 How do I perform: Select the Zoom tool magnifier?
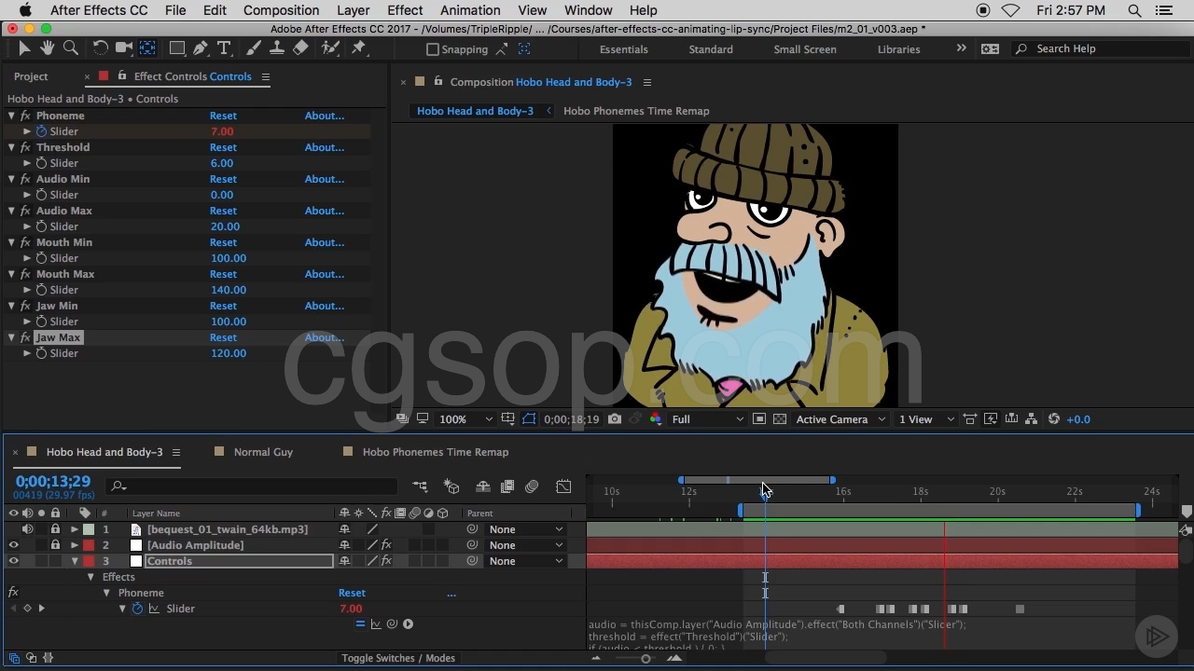(70, 48)
